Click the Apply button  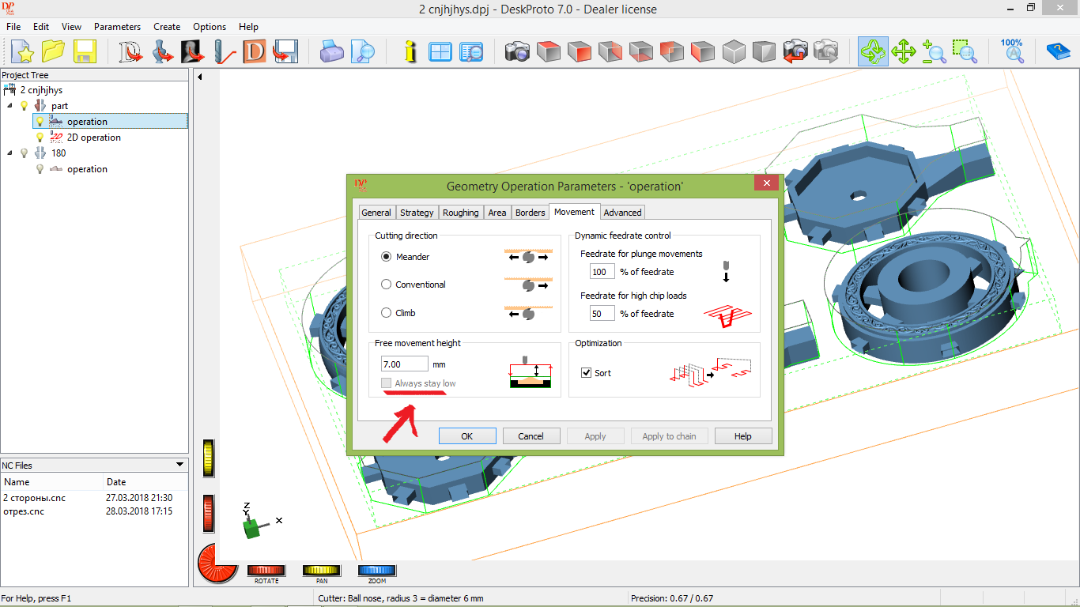pyautogui.click(x=595, y=436)
